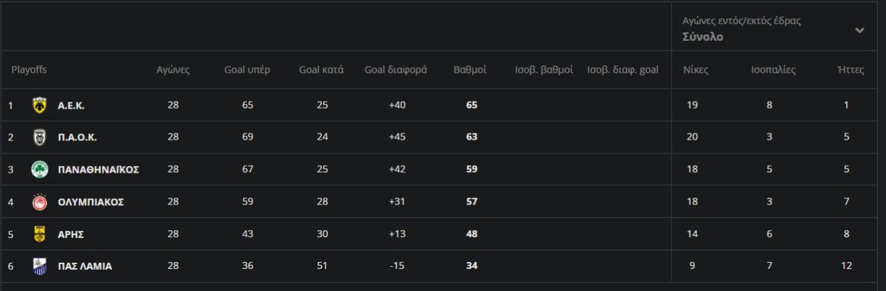Click the Α.Ε.Κ. team crest icon

[x=40, y=105]
